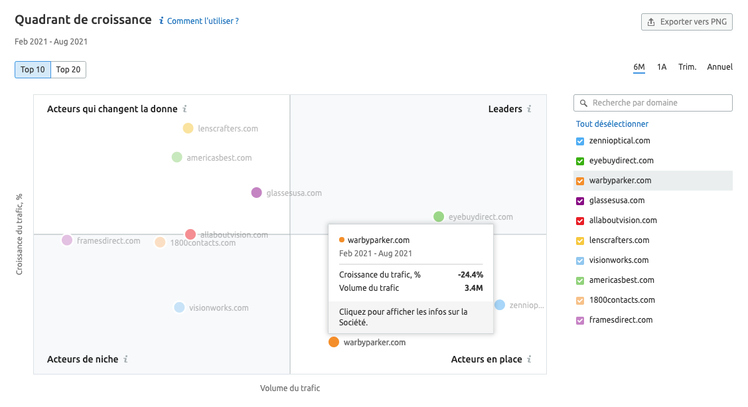
Task: Click the image icon inside Exporter vers PNG
Action: [x=650, y=21]
